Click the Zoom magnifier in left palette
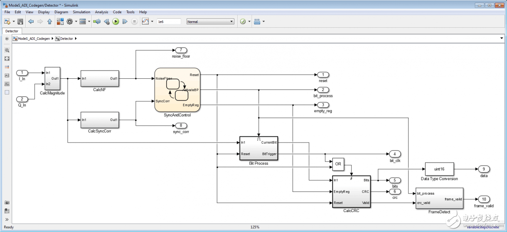 coord(7,50)
